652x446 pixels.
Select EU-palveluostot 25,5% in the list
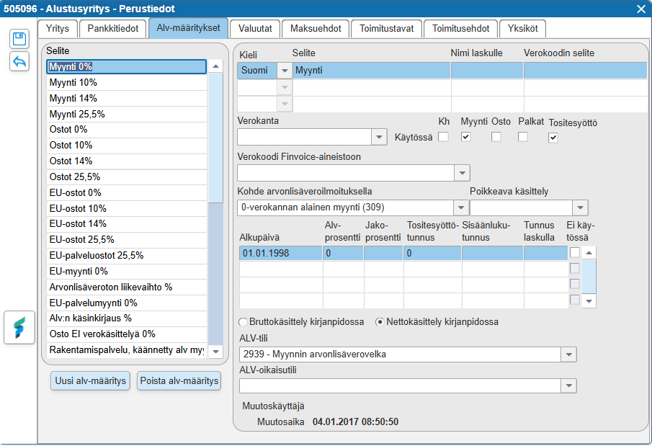point(126,256)
